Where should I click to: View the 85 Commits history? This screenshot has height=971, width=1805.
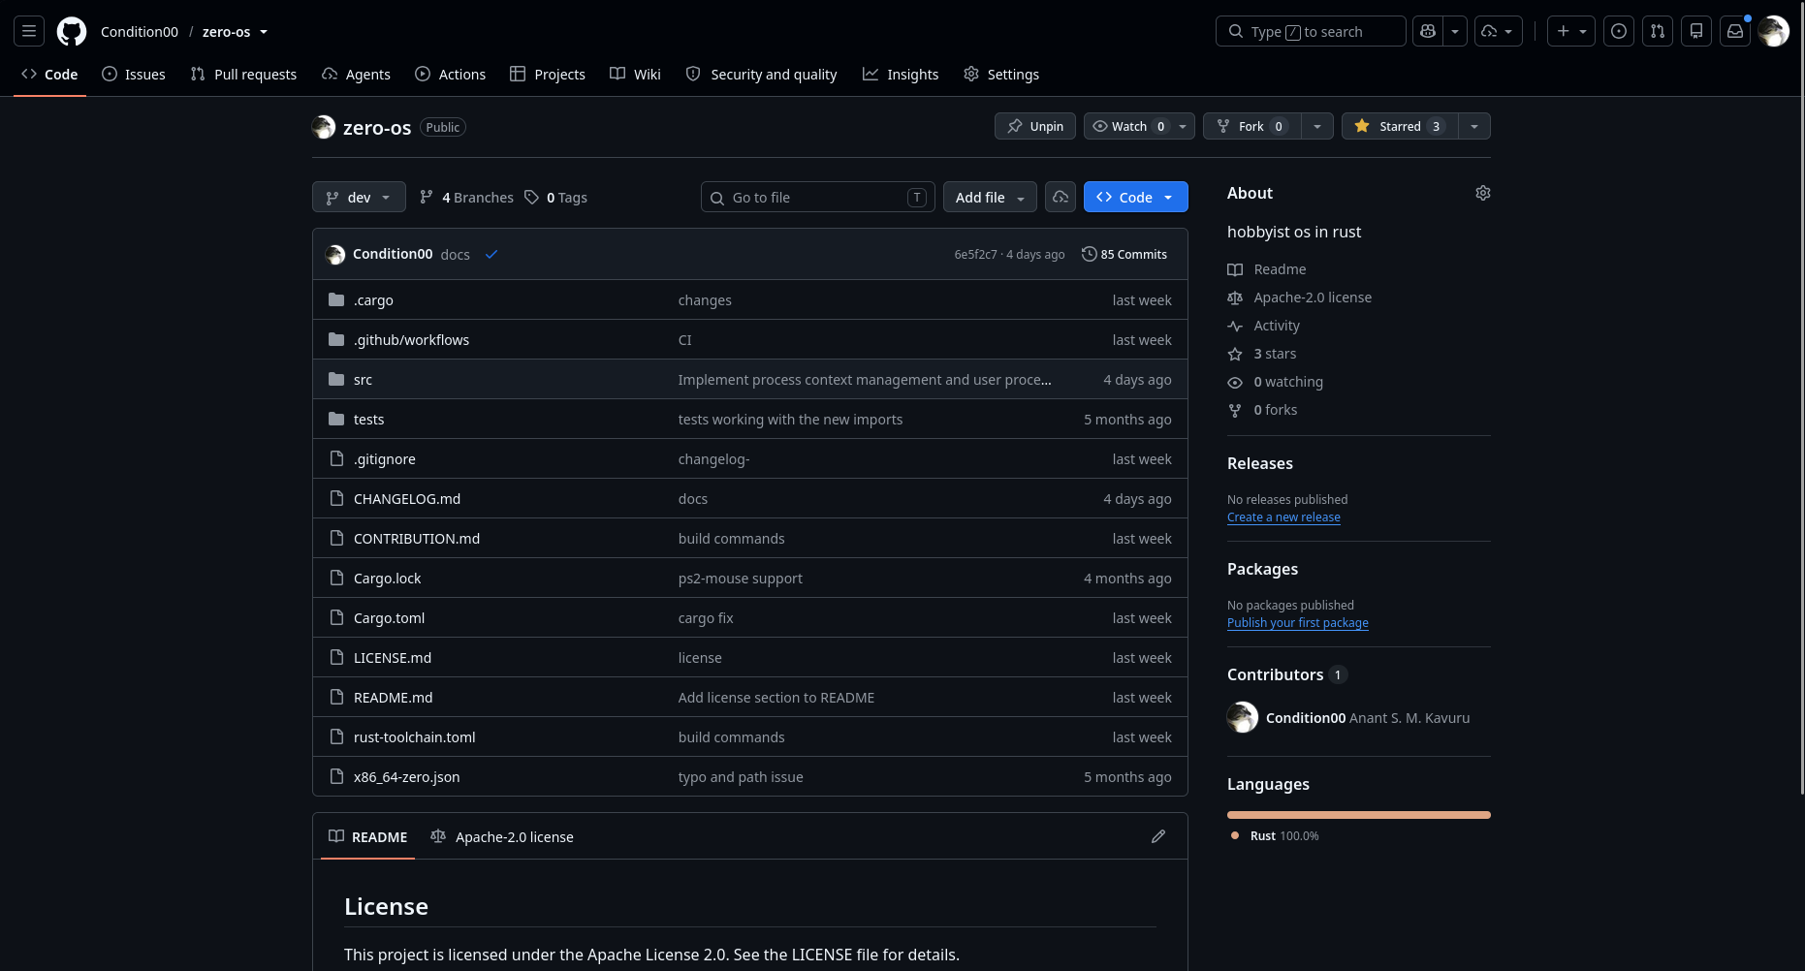pyautogui.click(x=1124, y=255)
